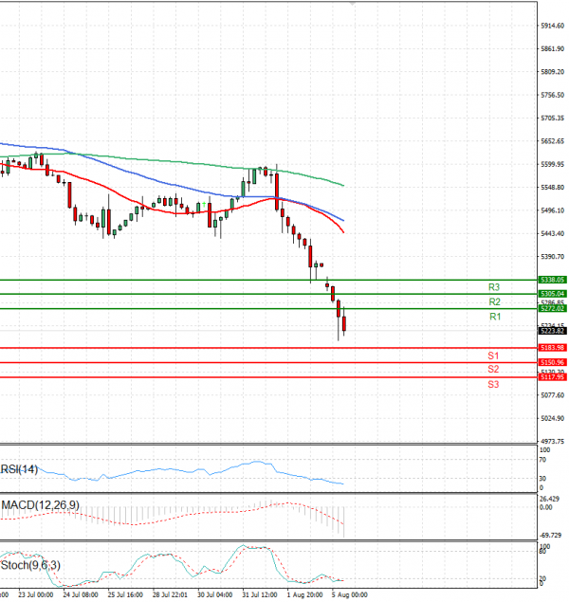
Task: Click the green moving average line end
Action: [x=343, y=186]
